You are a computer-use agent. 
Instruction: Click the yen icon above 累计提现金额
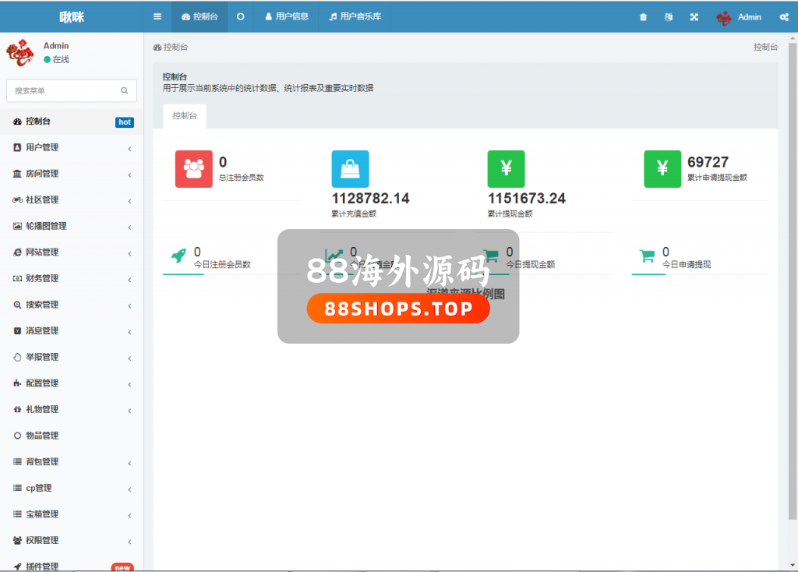506,169
